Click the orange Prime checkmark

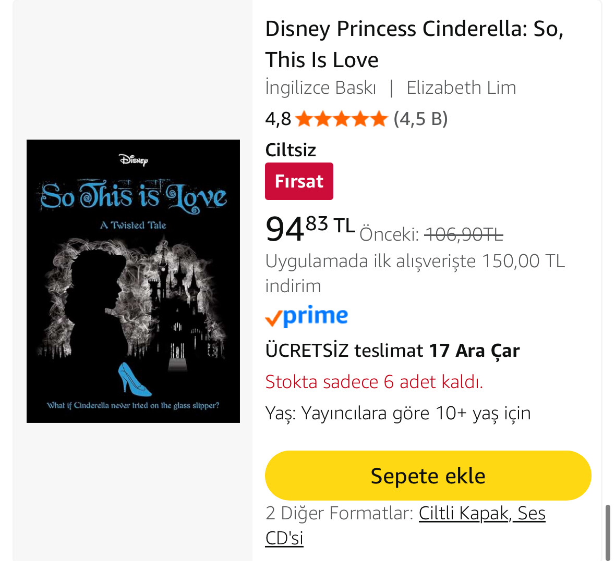(x=273, y=318)
